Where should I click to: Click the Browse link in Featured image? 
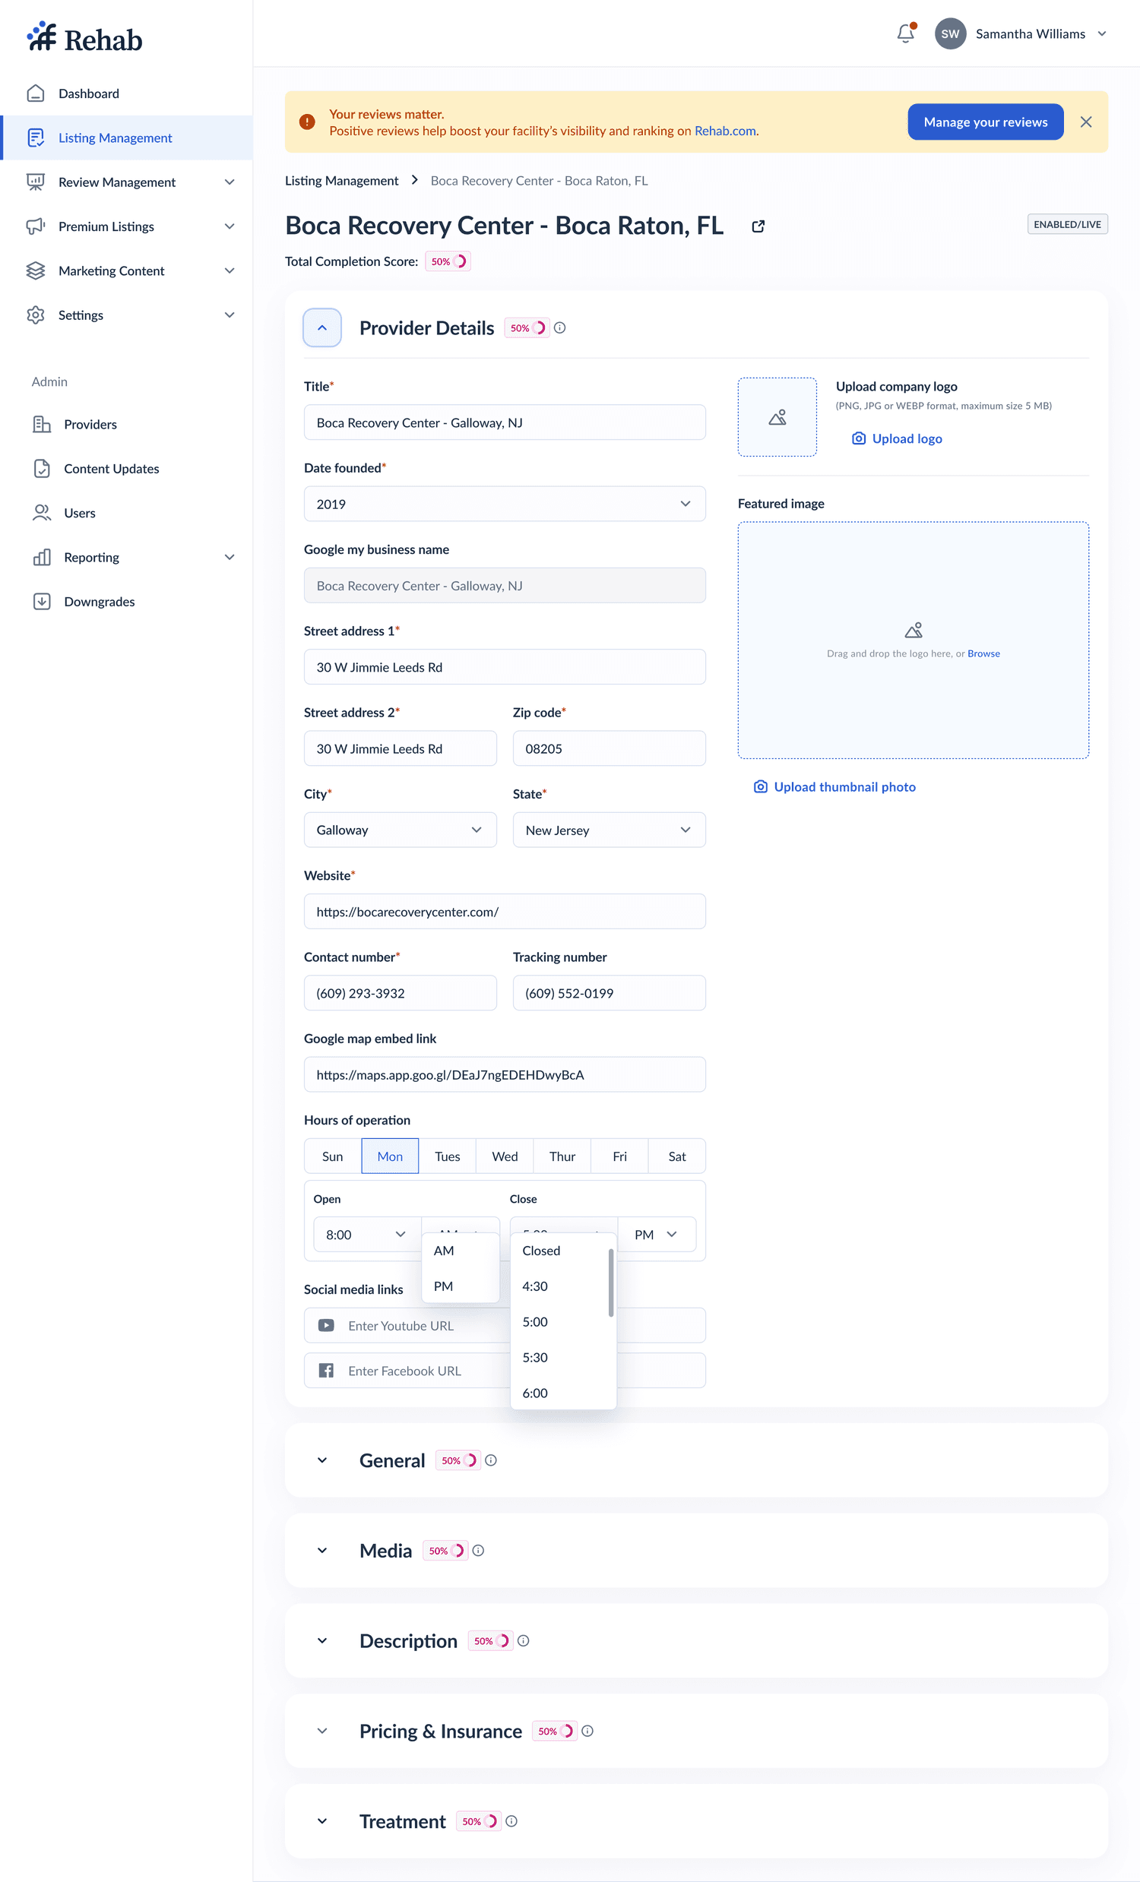click(983, 653)
